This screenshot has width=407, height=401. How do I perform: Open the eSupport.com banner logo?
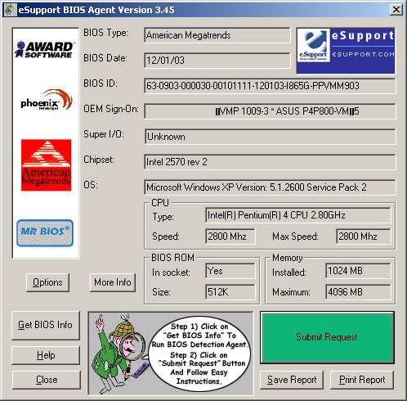pyautogui.click(x=346, y=51)
